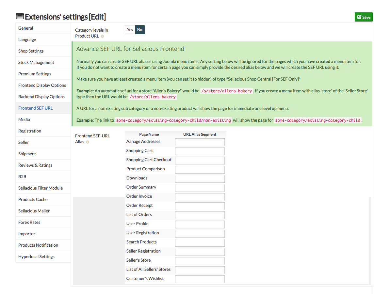Switch to the Forex Rates tab
The width and height of the screenshot is (374, 294).
click(43, 223)
